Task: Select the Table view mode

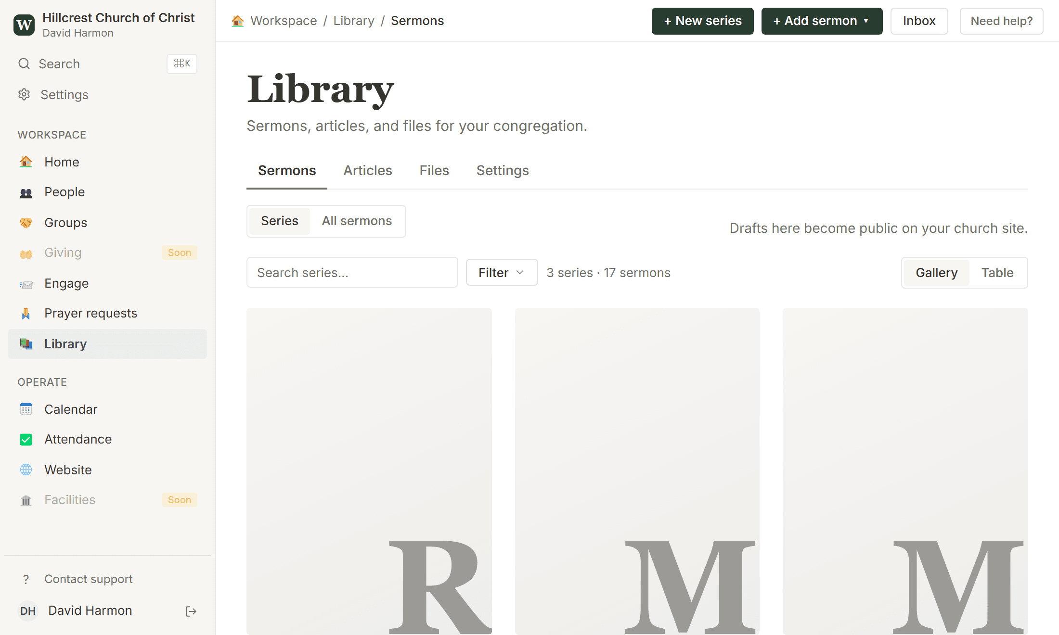Action: pyautogui.click(x=997, y=273)
